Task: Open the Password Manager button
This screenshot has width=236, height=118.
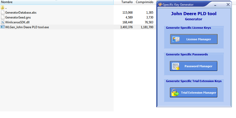Action: (194, 66)
